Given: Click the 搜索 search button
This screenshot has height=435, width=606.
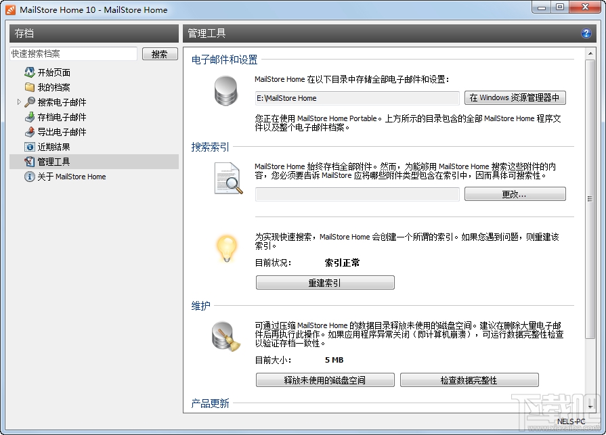Looking at the screenshot, I should tap(160, 53).
